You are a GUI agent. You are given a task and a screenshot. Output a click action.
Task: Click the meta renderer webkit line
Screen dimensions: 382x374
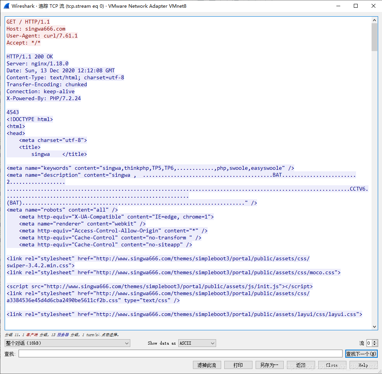[x=82, y=224]
